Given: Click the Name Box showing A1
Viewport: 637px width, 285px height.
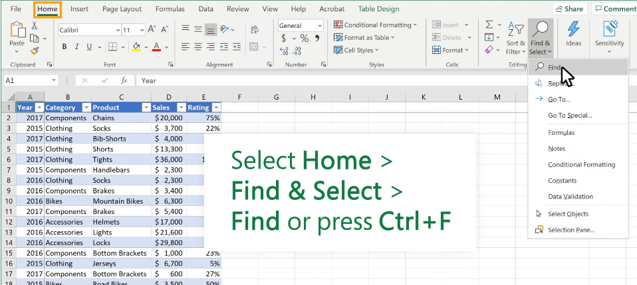Looking at the screenshot, I should click(x=27, y=80).
